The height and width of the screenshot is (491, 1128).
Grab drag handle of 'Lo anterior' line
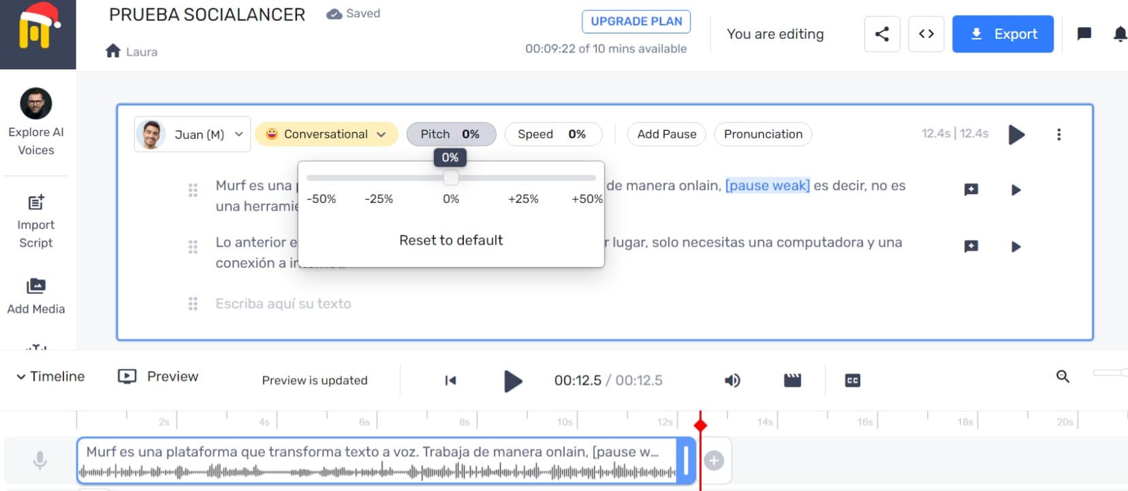(x=193, y=247)
